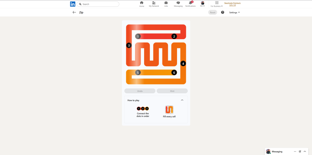312x155 pixels.
Task: Open the Me profile dropdown
Action: click(203, 4)
